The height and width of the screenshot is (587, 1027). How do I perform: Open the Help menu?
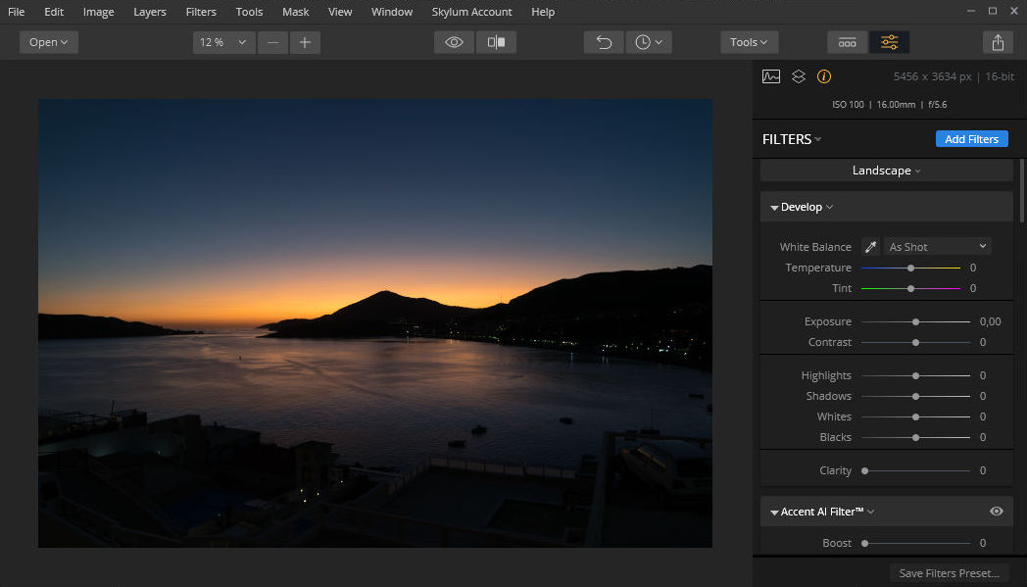(542, 12)
